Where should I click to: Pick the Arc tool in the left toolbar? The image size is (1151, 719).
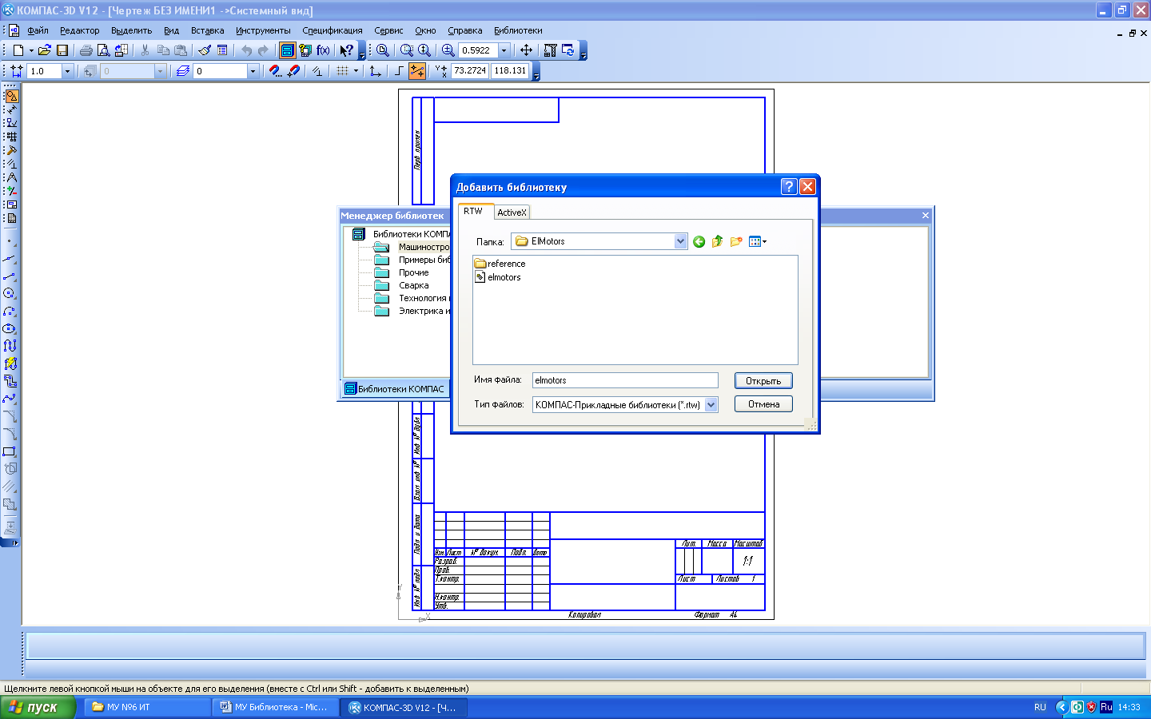pyautogui.click(x=10, y=312)
